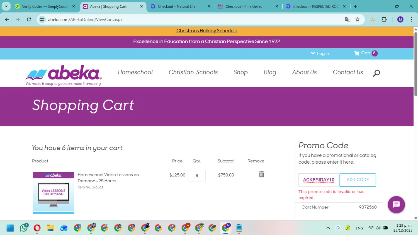
Task: Open the Windows Start menu
Action: [10, 228]
